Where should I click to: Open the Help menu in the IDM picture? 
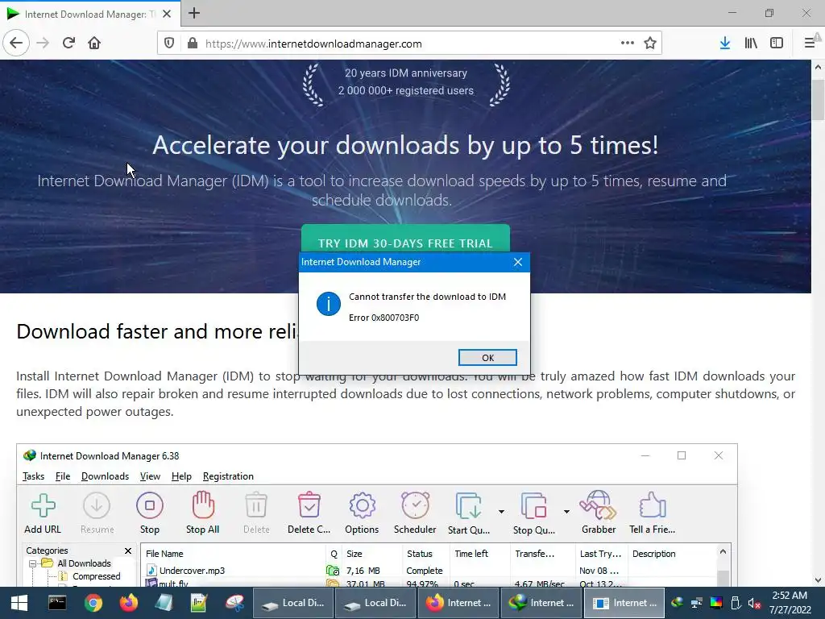[x=181, y=476]
